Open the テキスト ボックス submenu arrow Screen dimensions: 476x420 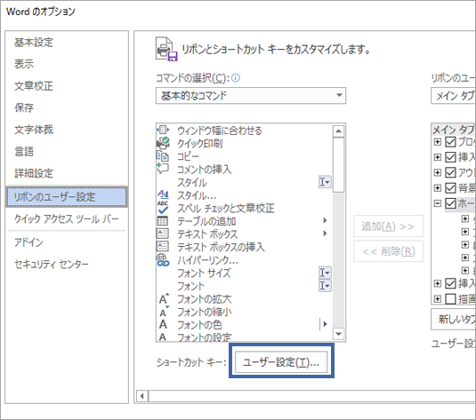tap(325, 234)
